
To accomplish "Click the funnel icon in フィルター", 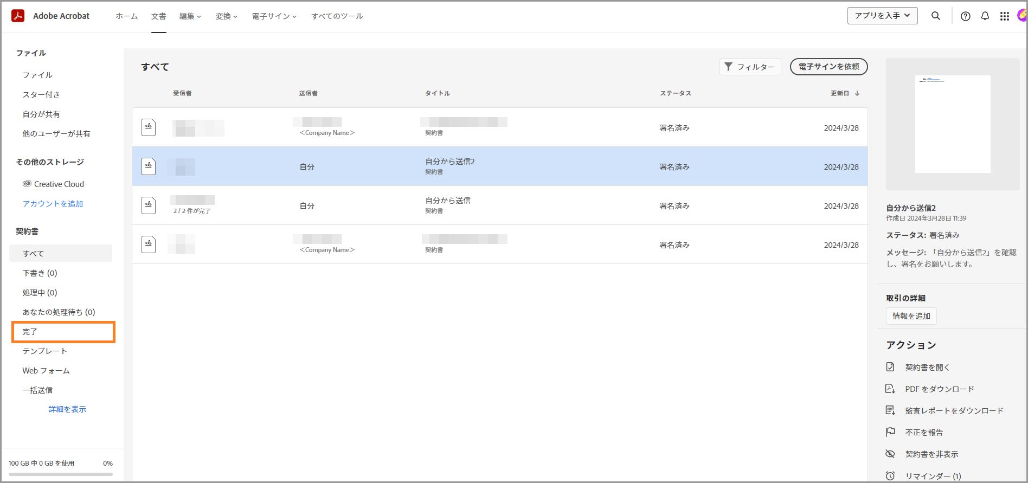I will (729, 66).
